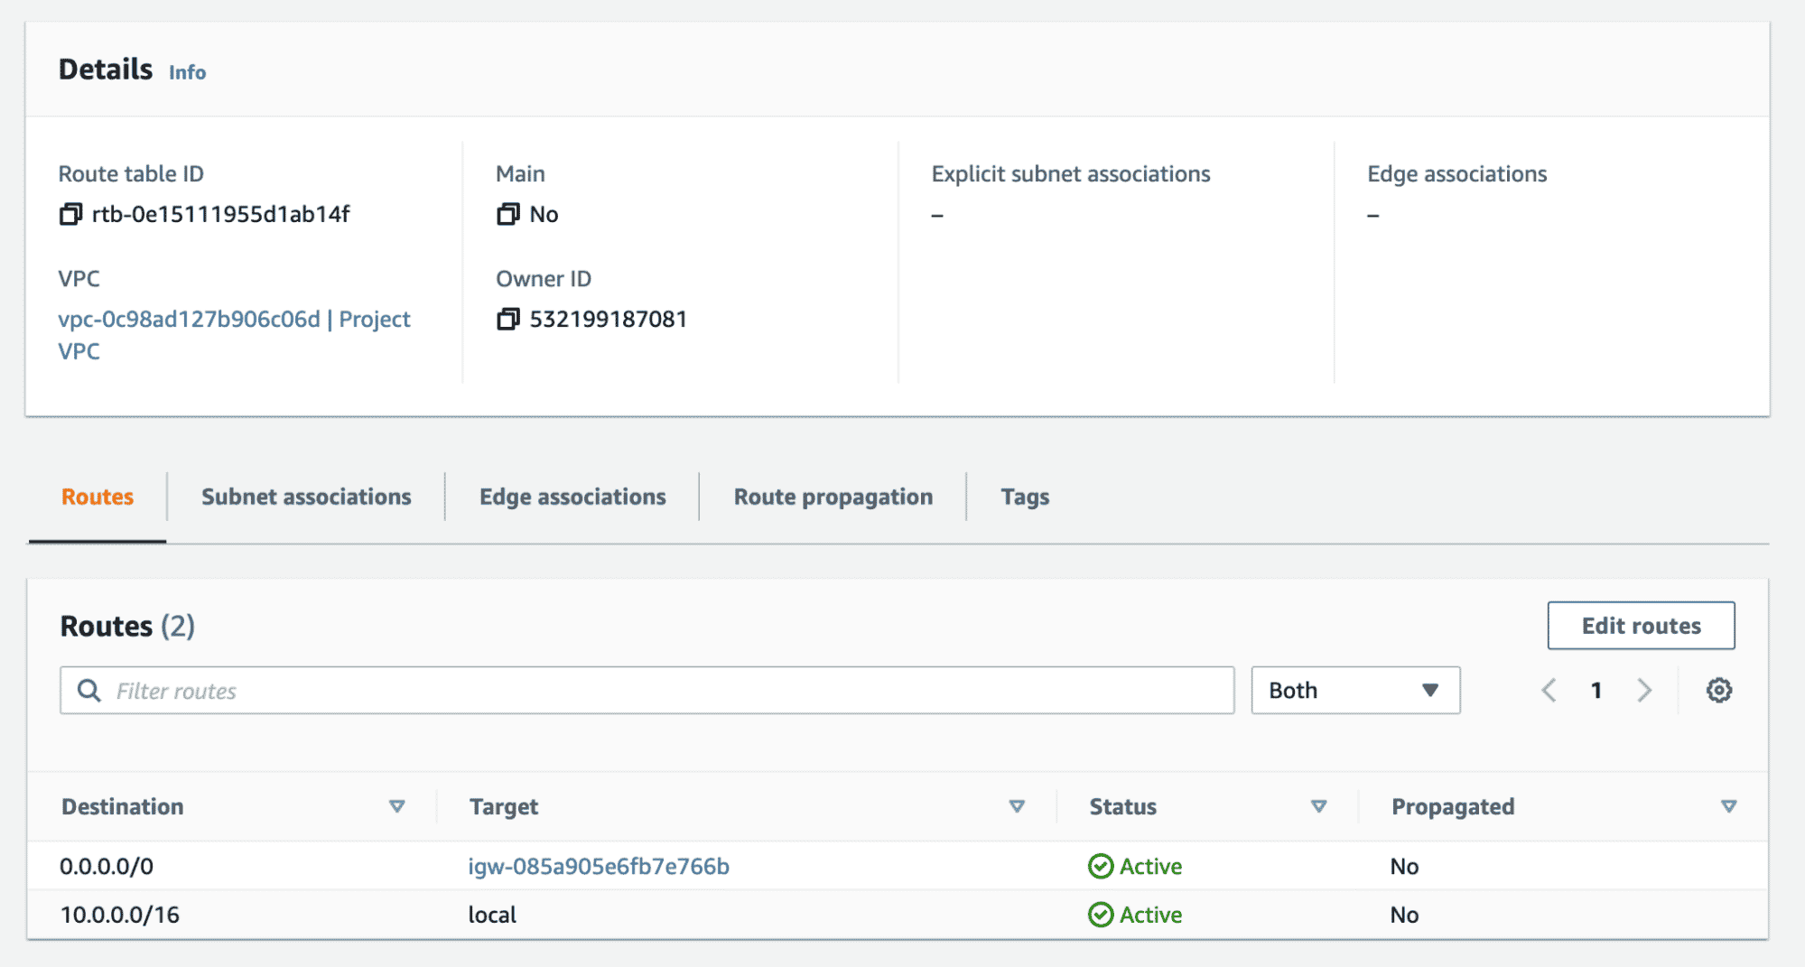Go to next page of routes
This screenshot has width=1805, height=967.
(x=1645, y=690)
